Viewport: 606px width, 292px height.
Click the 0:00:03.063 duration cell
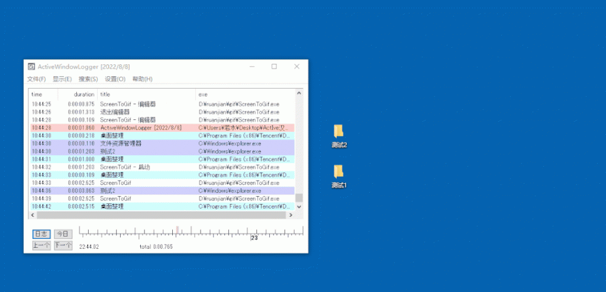81,191
